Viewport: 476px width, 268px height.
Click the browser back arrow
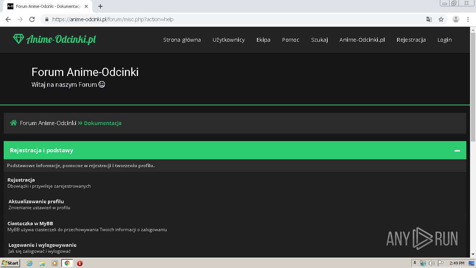pyautogui.click(x=8, y=19)
